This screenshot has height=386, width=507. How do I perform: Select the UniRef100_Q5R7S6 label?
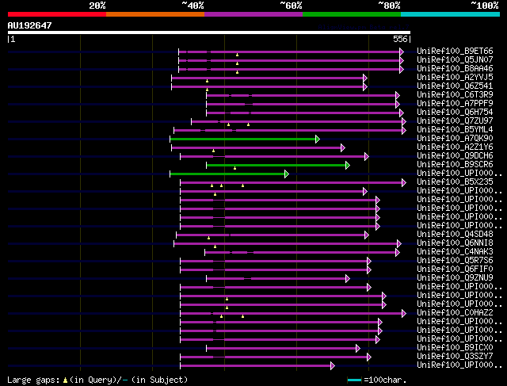coord(455,261)
